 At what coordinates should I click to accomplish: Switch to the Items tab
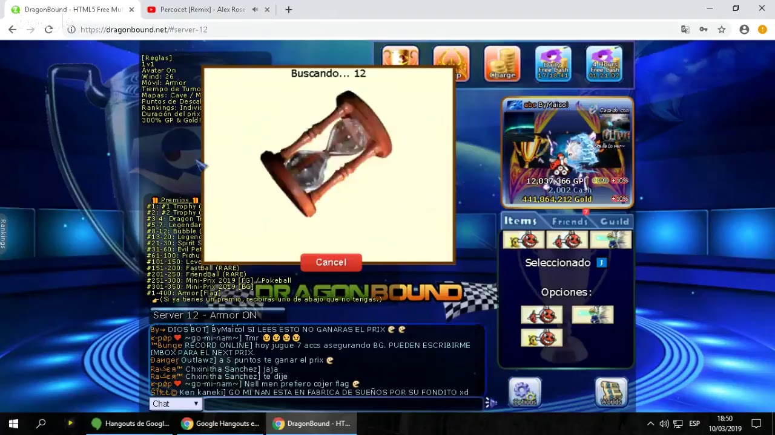tap(521, 221)
